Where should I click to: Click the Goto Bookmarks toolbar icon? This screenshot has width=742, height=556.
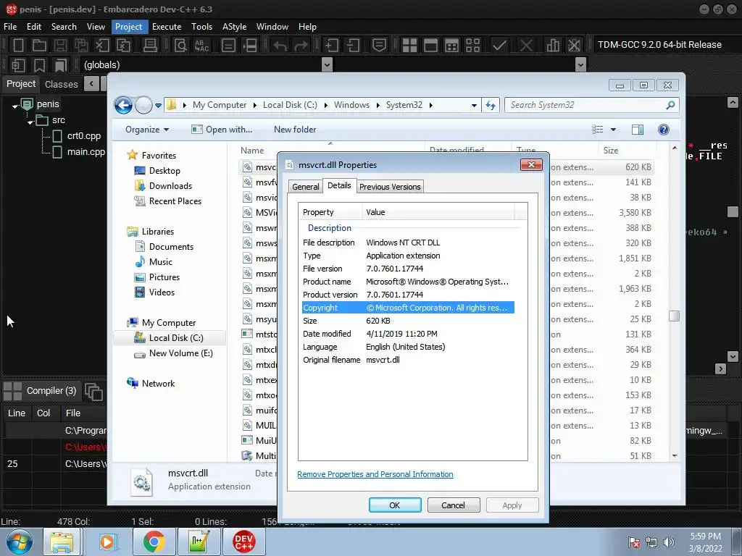(61, 64)
